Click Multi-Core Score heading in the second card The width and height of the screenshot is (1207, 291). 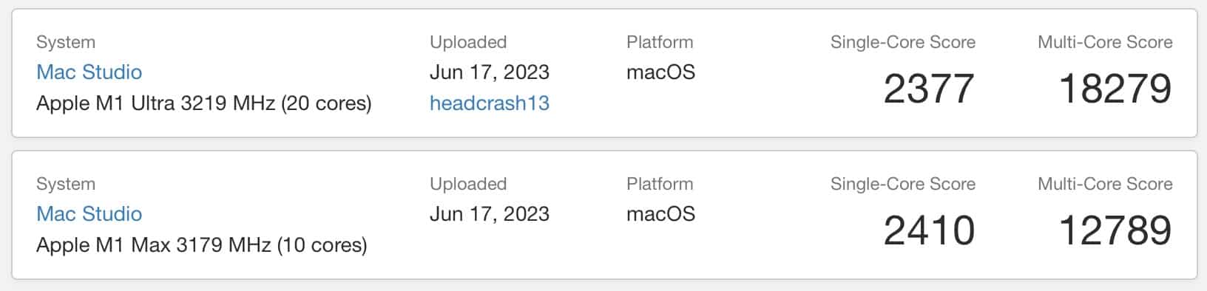(x=1105, y=184)
